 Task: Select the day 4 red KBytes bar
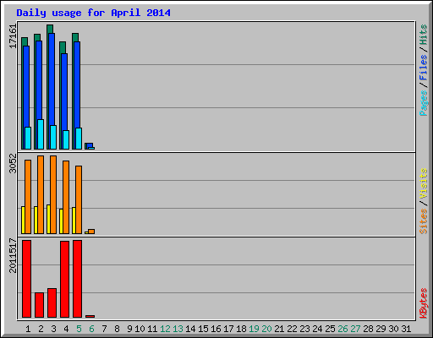pos(64,279)
